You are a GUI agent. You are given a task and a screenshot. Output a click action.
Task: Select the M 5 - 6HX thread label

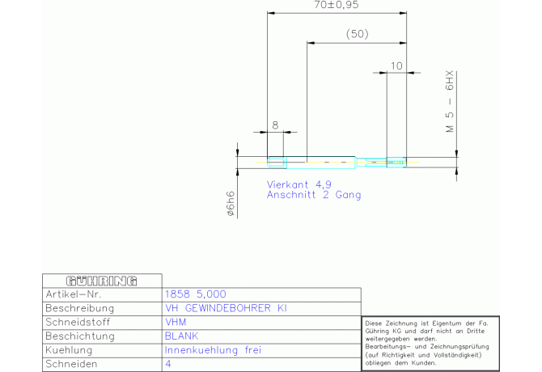click(x=449, y=102)
